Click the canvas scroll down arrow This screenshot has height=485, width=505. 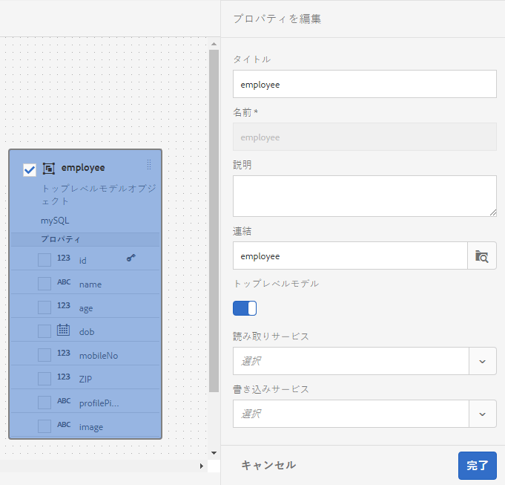tap(214, 453)
